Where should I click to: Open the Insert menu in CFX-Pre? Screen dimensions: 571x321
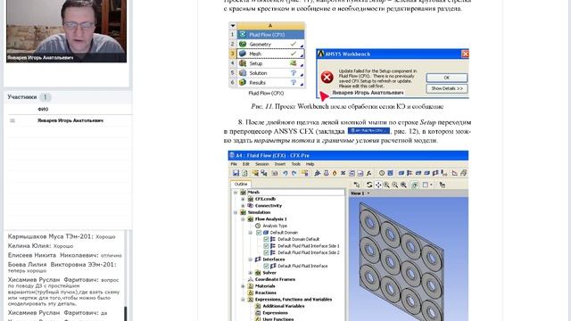[279, 164]
